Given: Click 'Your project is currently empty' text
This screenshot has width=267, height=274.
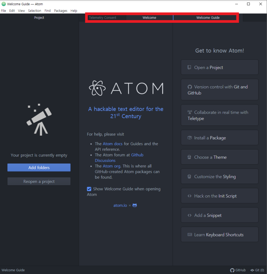Looking at the screenshot, I should [x=39, y=155].
